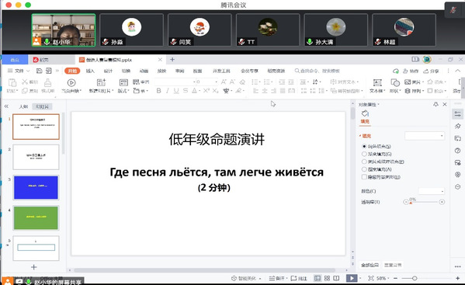465x285 pixels.
Task: Click the Underline text icon
Action: tap(176, 91)
